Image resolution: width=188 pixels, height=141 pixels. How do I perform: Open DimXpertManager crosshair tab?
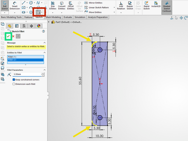[31, 26]
